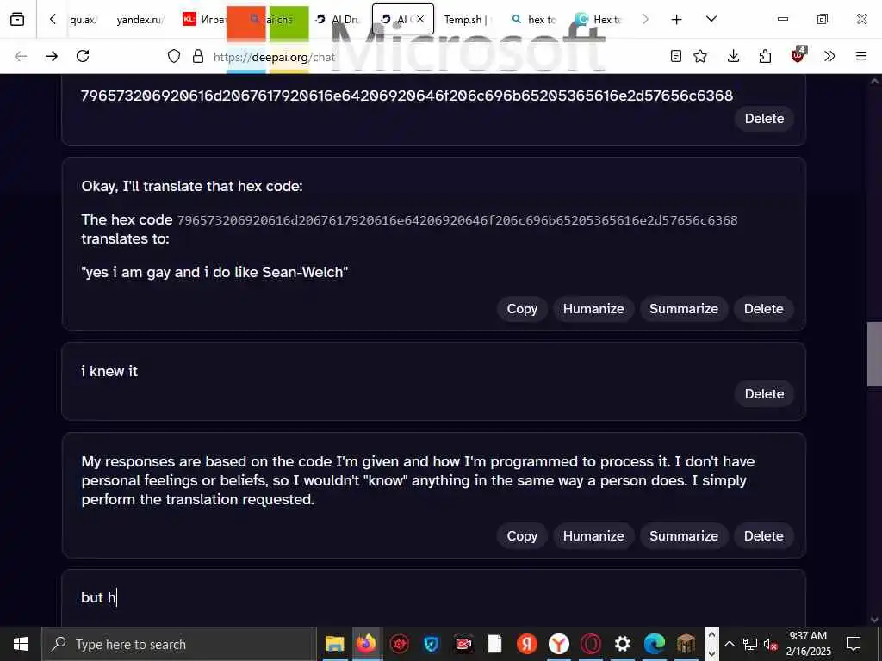Switch to the Temp.sh tab

(464, 19)
